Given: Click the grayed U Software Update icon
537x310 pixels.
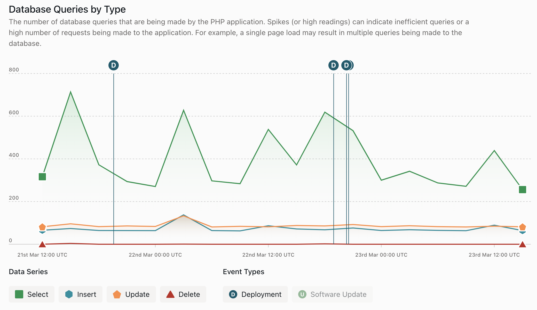Looking at the screenshot, I should (302, 294).
